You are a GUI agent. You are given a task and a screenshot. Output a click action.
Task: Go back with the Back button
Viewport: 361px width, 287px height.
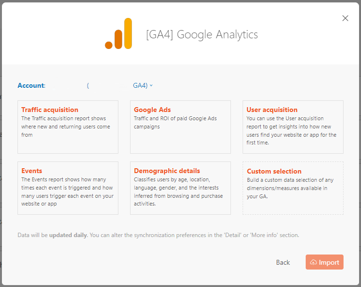coord(283,262)
